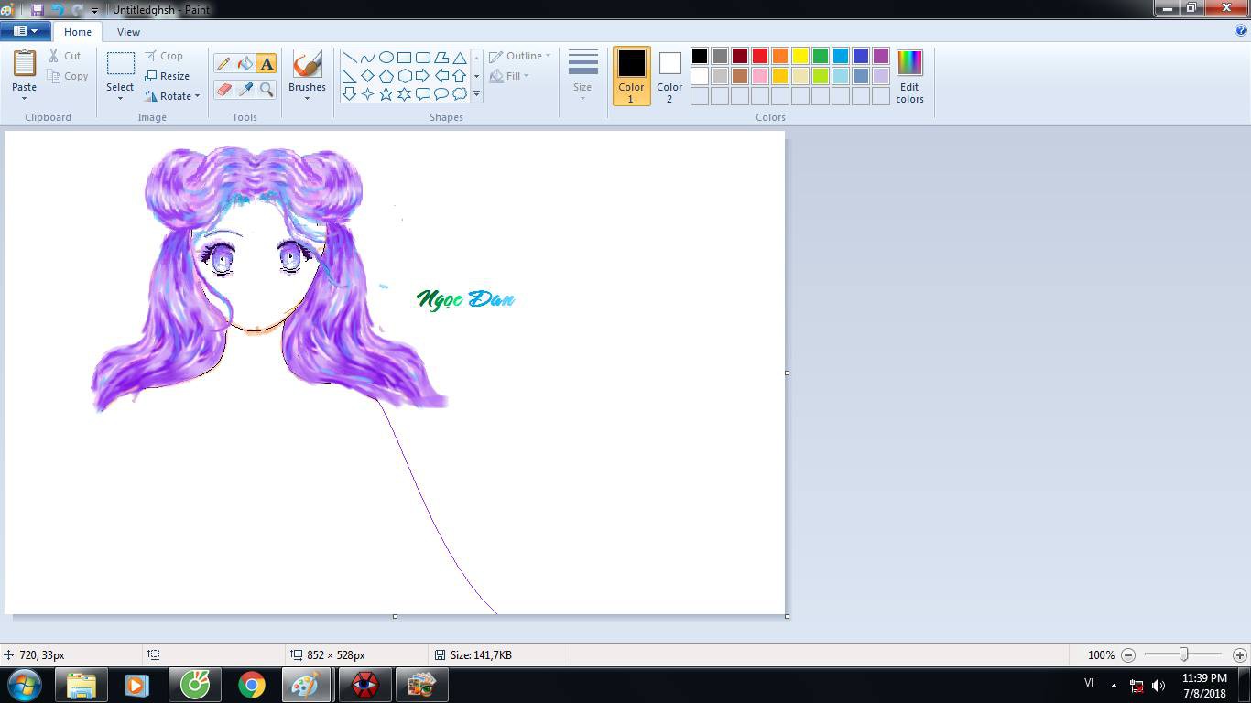Expand the Customize Quick Access Toolbar arrow
The image size is (1251, 703).
click(x=94, y=11)
